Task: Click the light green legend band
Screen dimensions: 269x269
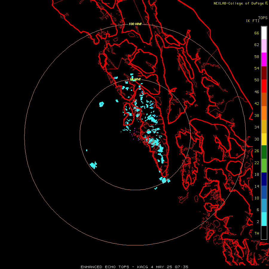Action: pos(264,166)
